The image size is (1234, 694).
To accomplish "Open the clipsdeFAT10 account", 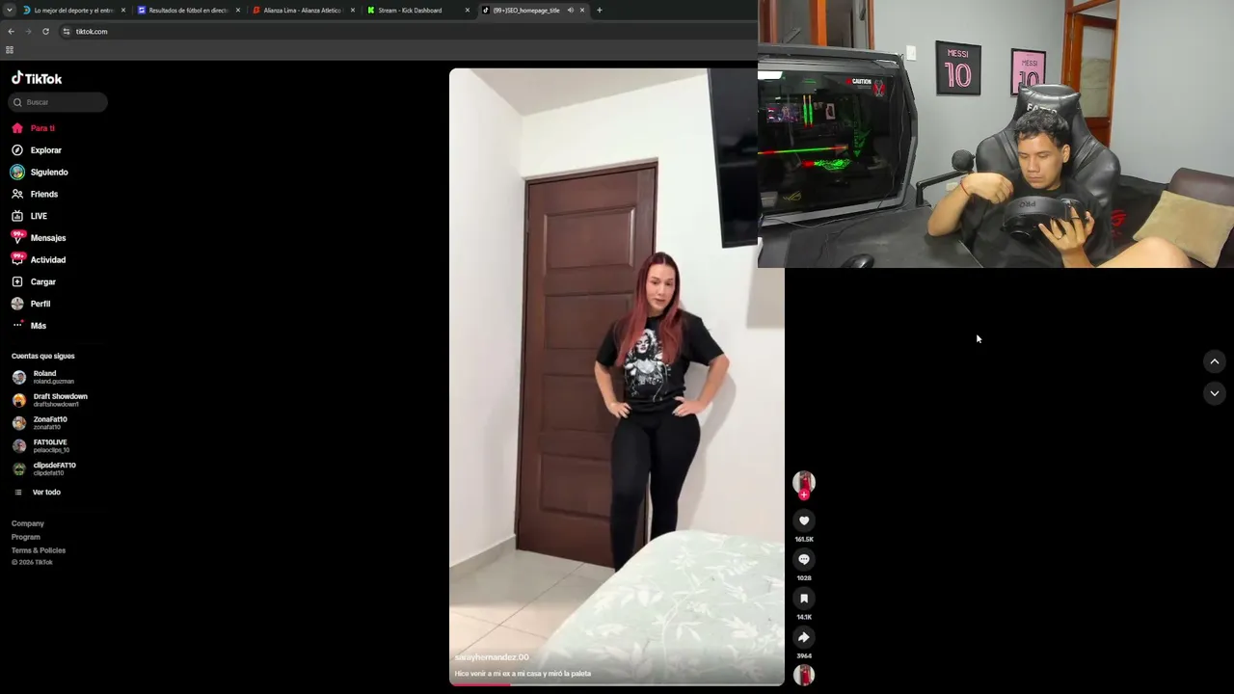I will [43, 468].
